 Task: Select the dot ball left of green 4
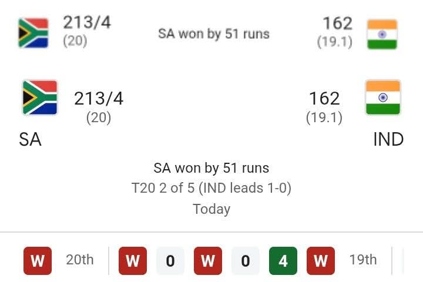click(246, 261)
